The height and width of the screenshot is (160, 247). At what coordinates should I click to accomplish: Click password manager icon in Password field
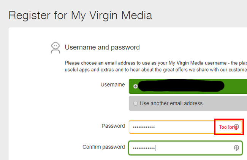(x=236, y=127)
